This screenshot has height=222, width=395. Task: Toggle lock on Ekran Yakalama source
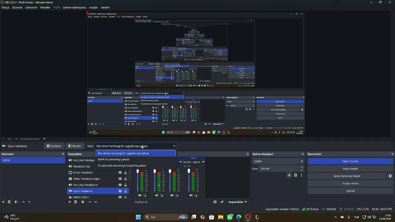tap(125, 173)
